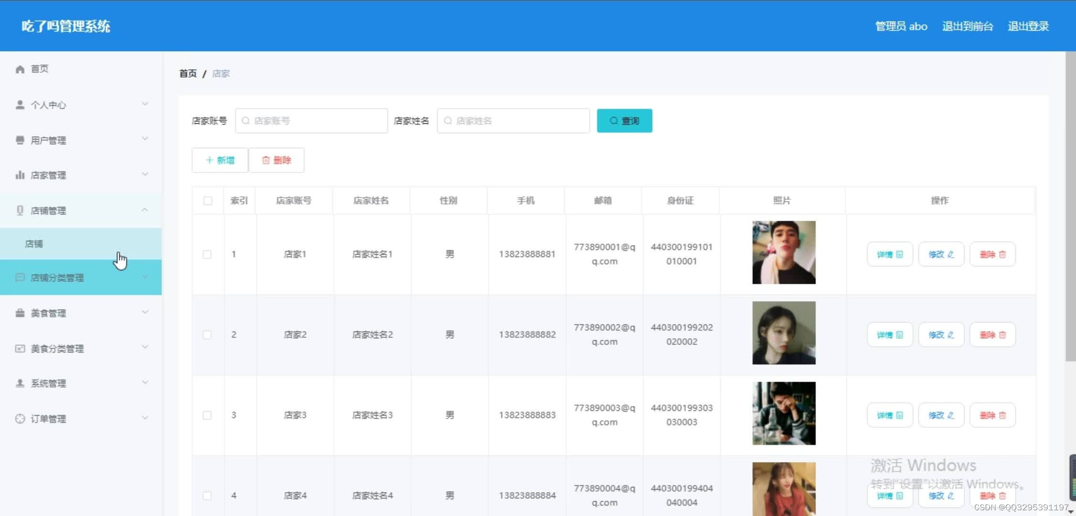1076x516 pixels.
Task: Focus the 店家账号 input field
Action: tap(311, 120)
